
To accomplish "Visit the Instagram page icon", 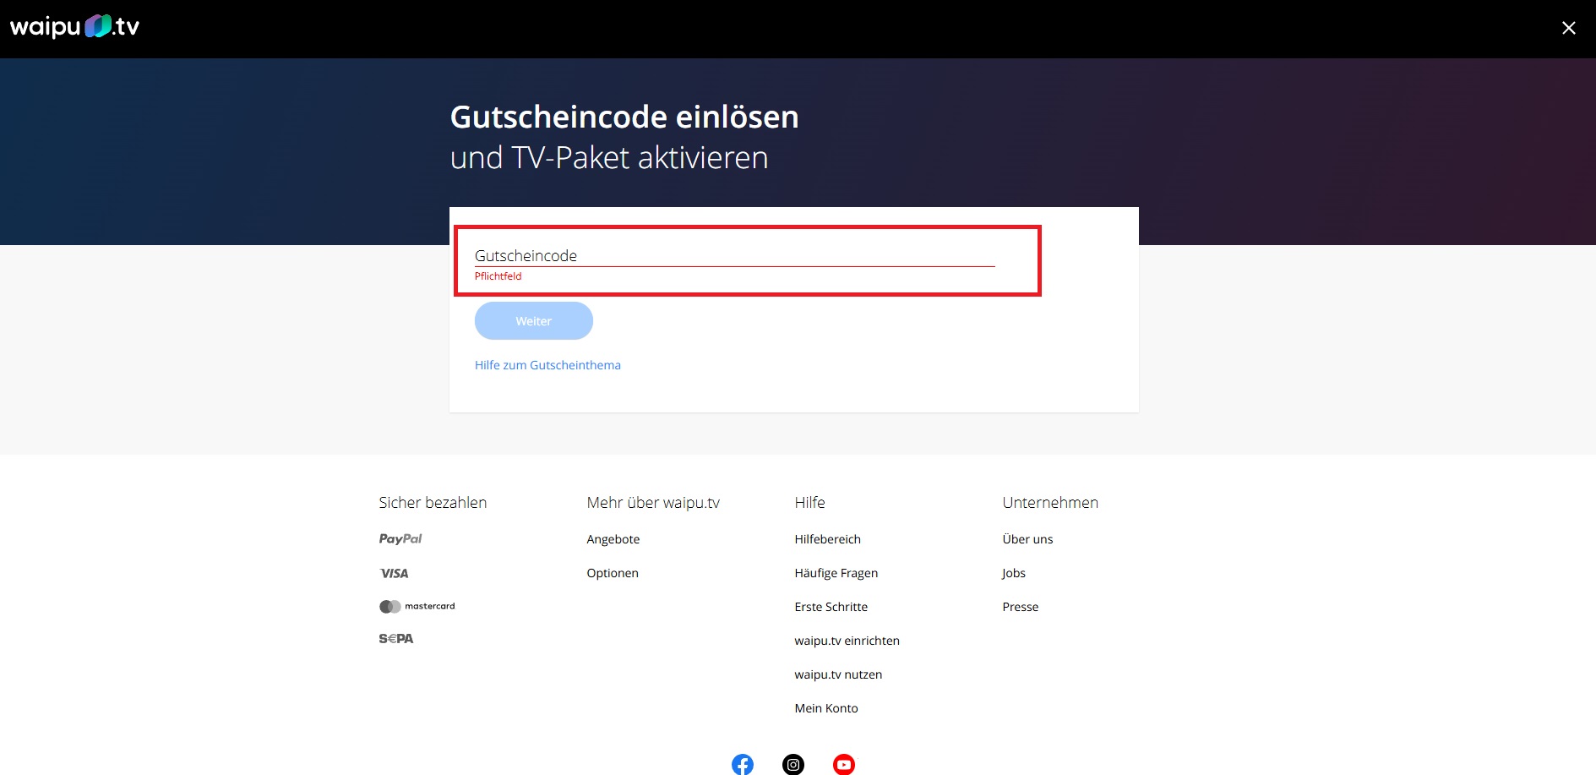I will coord(793,764).
